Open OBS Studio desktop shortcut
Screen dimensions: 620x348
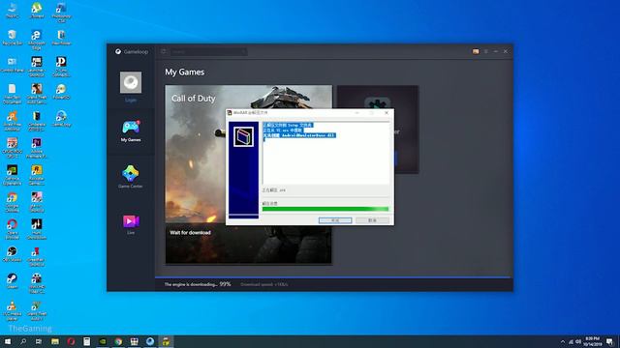[x=13, y=254]
